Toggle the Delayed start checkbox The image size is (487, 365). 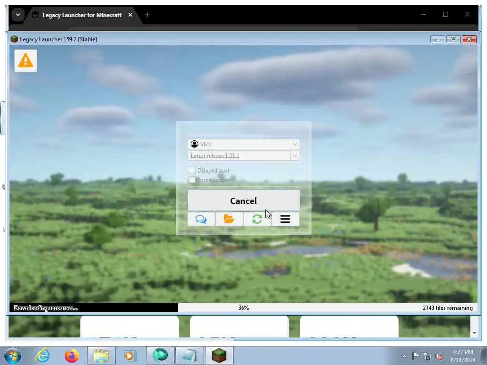coord(192,170)
